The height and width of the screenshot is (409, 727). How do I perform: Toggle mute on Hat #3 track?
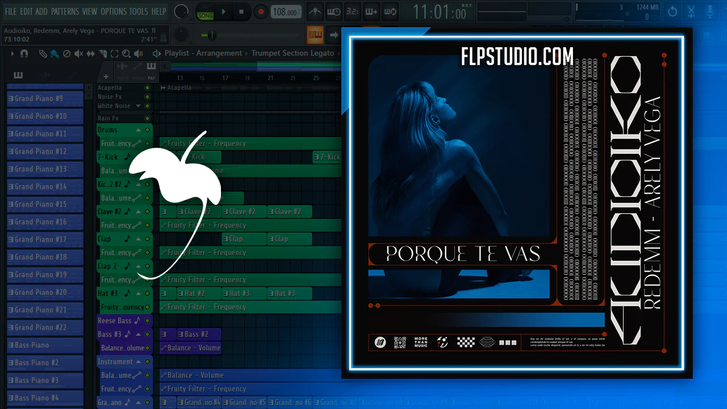pyautogui.click(x=147, y=293)
